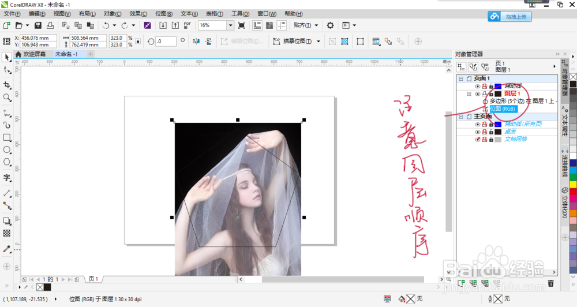
Task: Toggle visibility of 文档网格 layer
Action: 478,140
